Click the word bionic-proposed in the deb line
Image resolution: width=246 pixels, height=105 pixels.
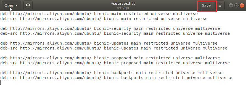point(112,58)
